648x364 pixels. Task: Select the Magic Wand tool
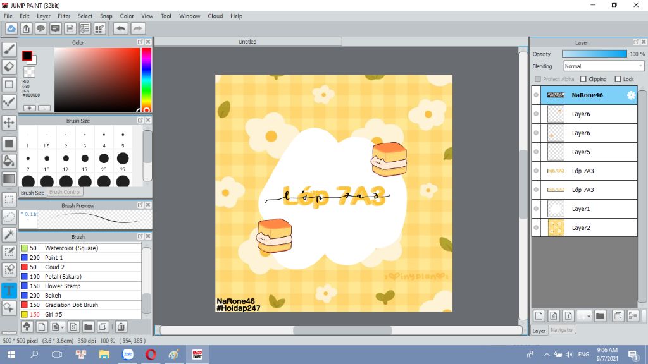[9, 234]
